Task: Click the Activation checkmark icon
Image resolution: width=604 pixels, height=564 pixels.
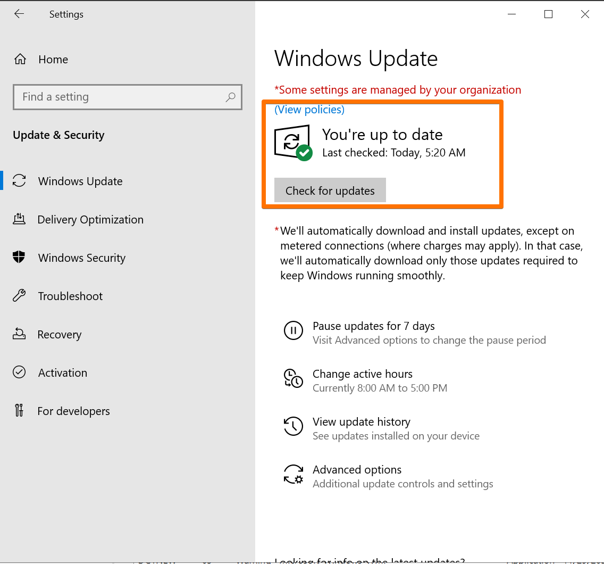Action: coord(20,372)
